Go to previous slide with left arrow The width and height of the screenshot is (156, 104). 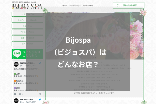[48, 36]
